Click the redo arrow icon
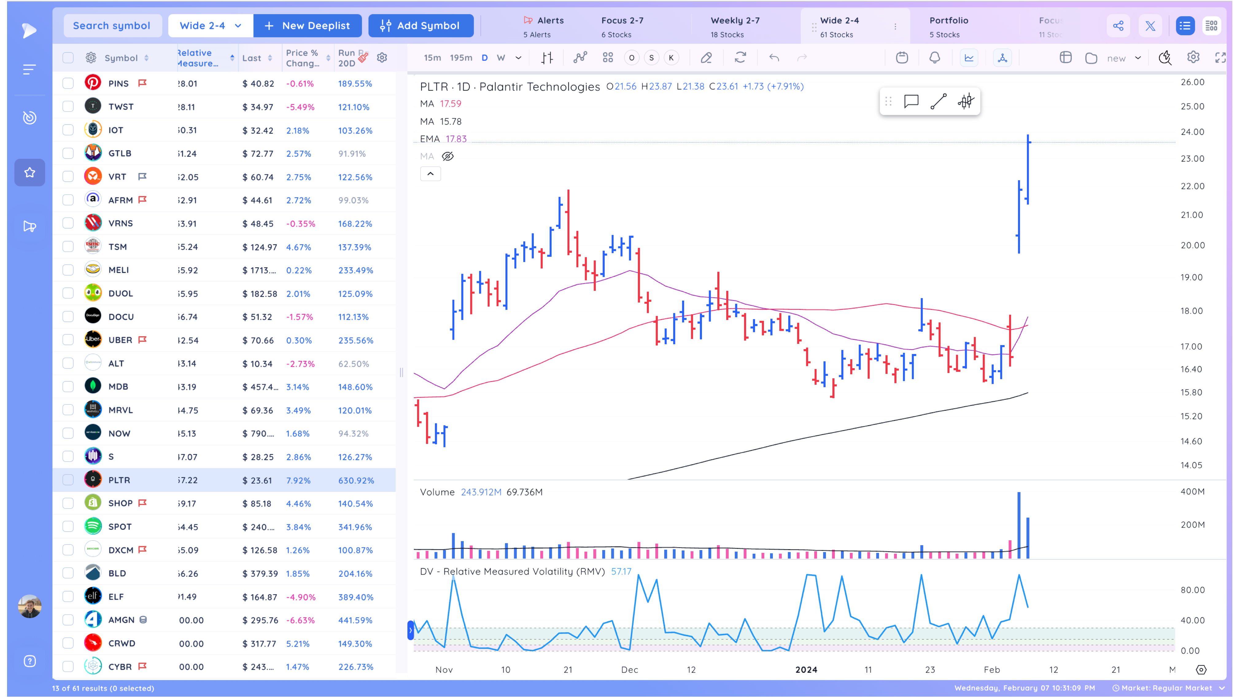This screenshot has width=1240, height=697. pyautogui.click(x=802, y=58)
